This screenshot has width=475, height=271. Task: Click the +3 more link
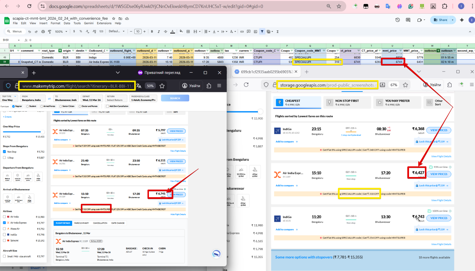tap(7, 117)
